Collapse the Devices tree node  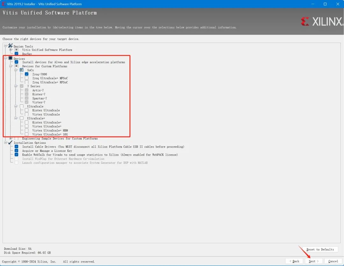tap(5, 58)
